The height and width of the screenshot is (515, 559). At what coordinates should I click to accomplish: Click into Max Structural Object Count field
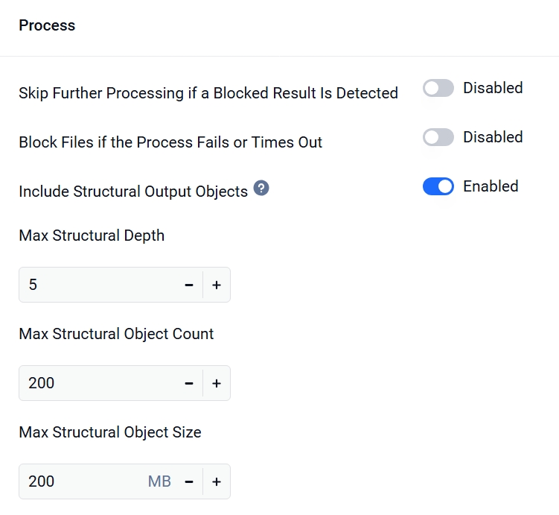click(x=100, y=383)
